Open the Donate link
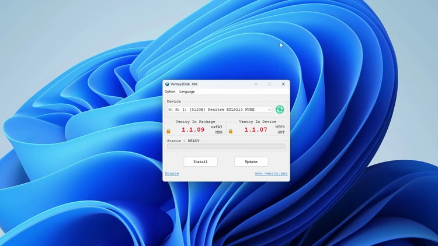 tap(172, 174)
